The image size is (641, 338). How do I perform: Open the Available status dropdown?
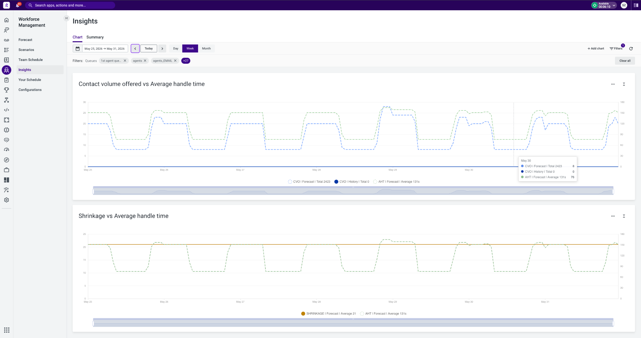604,5
